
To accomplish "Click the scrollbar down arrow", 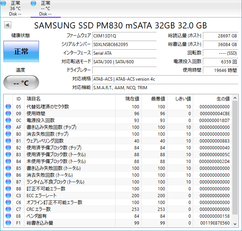I will point(235,224).
